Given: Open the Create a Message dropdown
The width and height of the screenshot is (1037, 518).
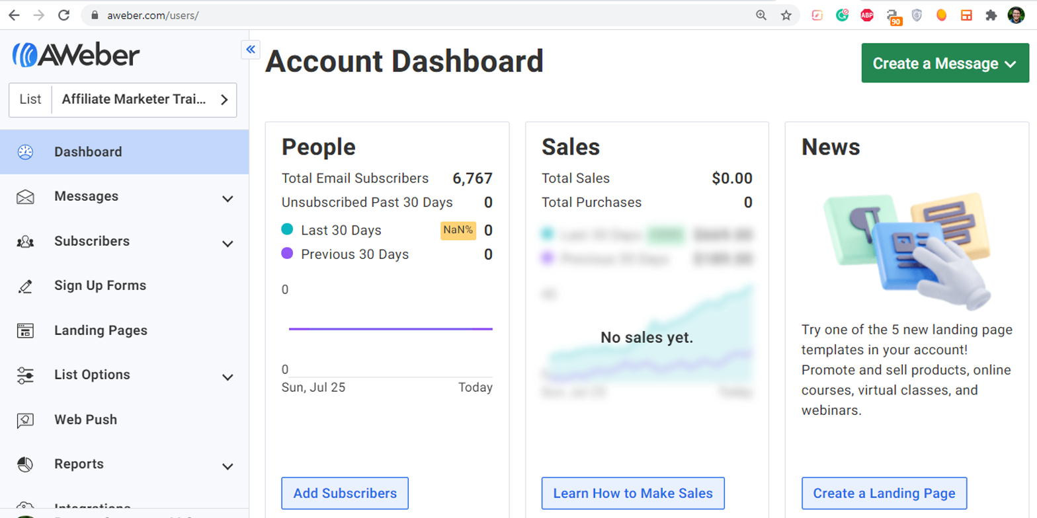Looking at the screenshot, I should click(945, 63).
